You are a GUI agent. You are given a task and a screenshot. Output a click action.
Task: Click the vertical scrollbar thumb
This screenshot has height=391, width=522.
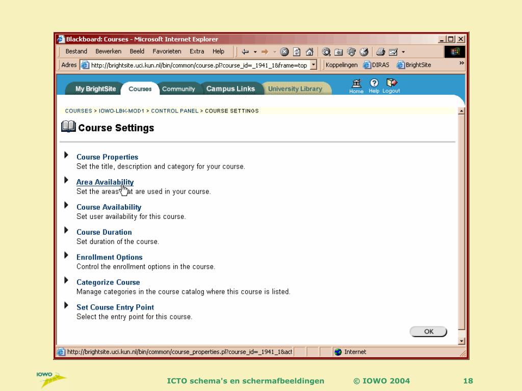[x=461, y=222]
